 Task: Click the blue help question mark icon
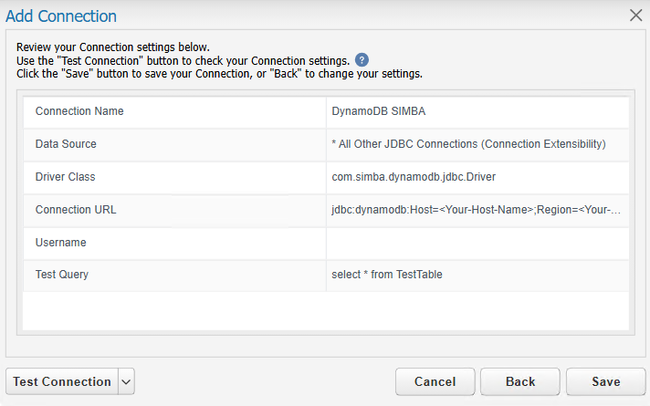click(362, 60)
